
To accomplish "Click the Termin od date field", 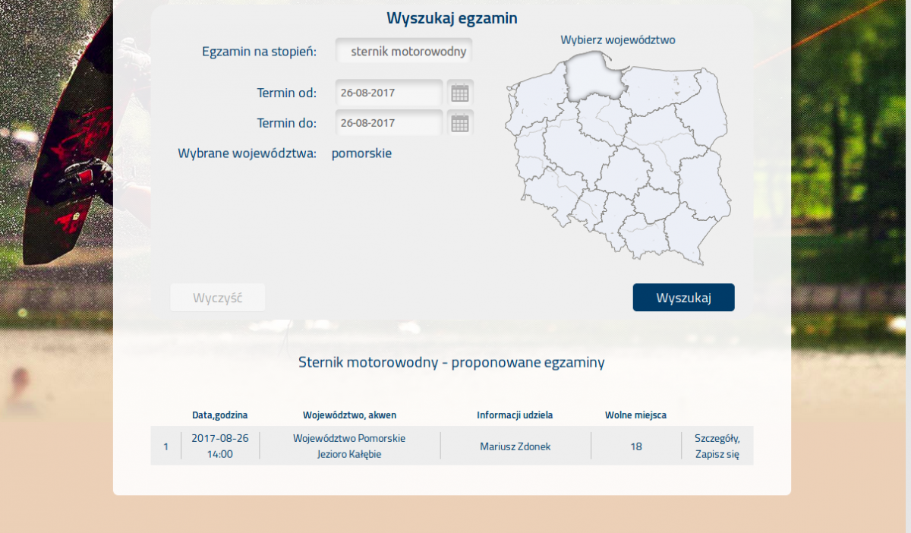I will 389,93.
